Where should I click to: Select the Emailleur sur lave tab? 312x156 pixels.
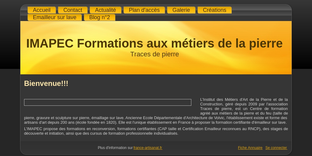click(x=55, y=17)
